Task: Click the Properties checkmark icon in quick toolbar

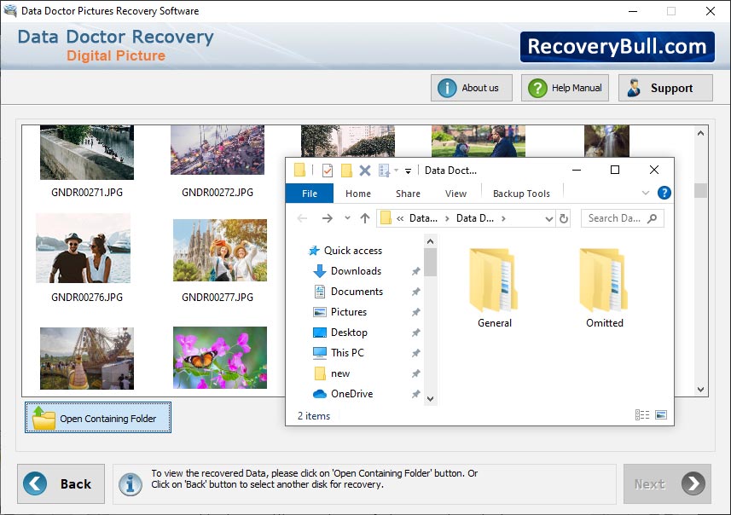Action: pyautogui.click(x=328, y=171)
